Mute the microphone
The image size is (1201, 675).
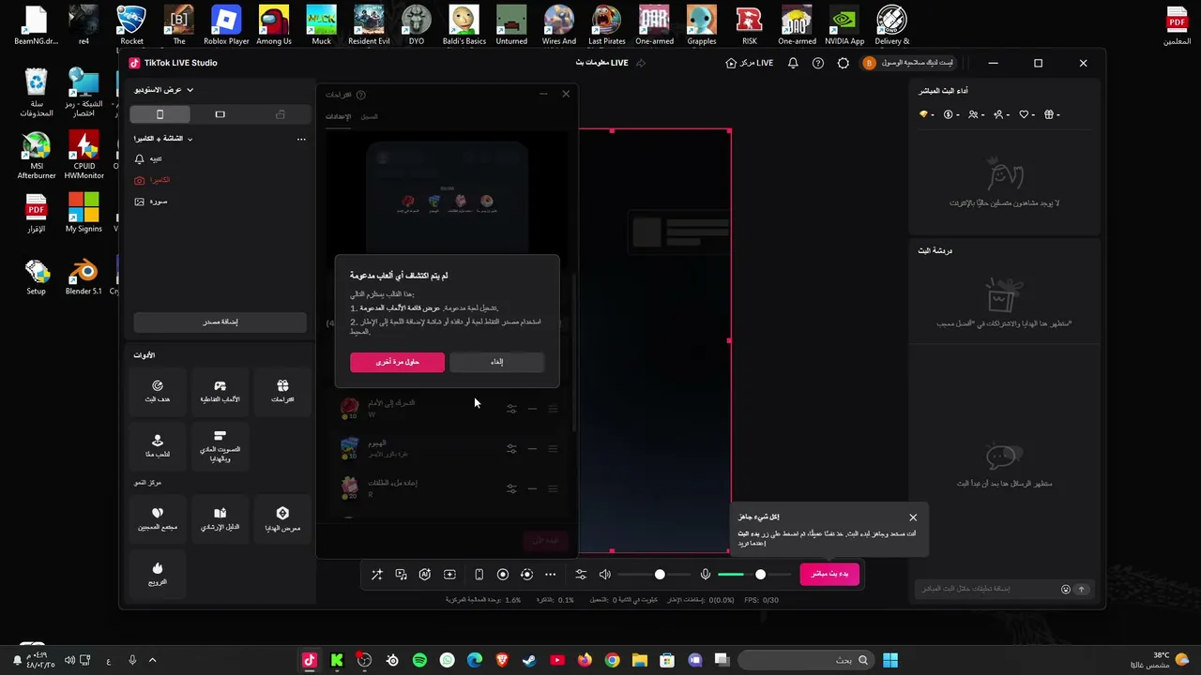tap(706, 575)
